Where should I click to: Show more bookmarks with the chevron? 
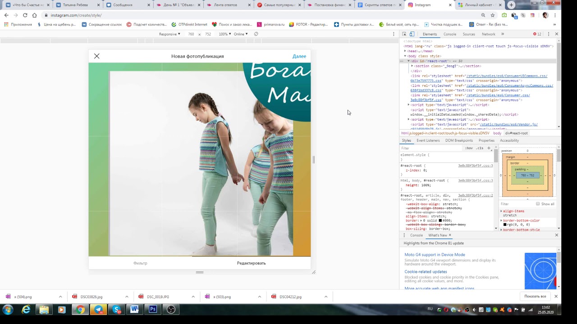[554, 24]
